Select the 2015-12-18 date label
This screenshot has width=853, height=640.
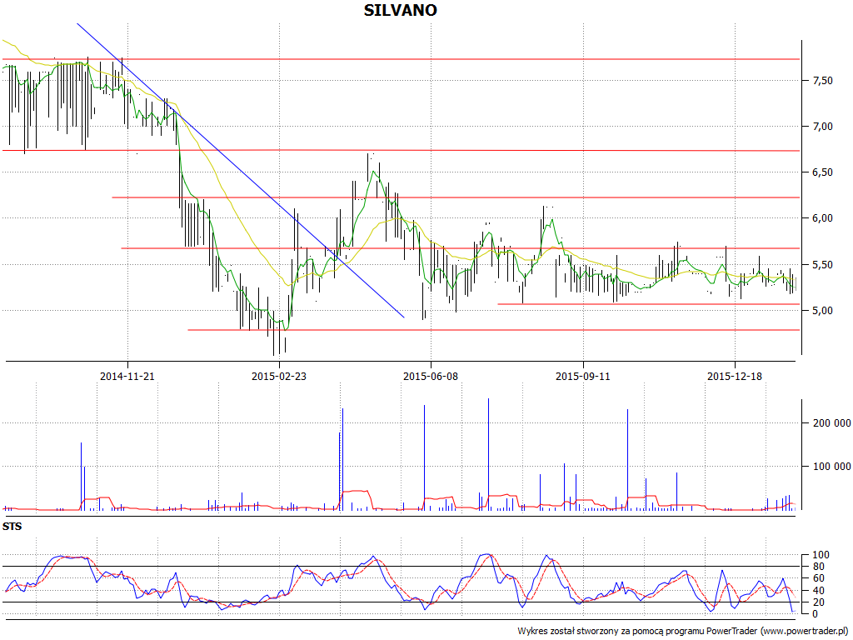tap(735, 376)
